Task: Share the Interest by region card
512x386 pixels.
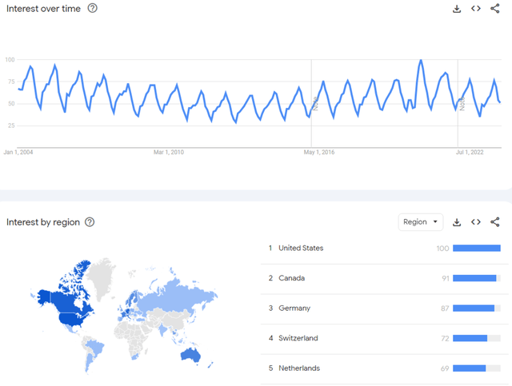Action: coord(495,222)
